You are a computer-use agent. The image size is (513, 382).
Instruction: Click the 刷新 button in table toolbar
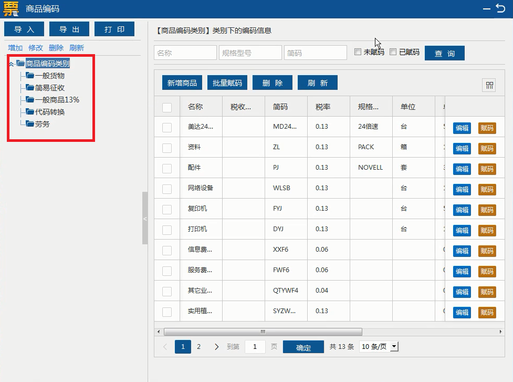[318, 82]
